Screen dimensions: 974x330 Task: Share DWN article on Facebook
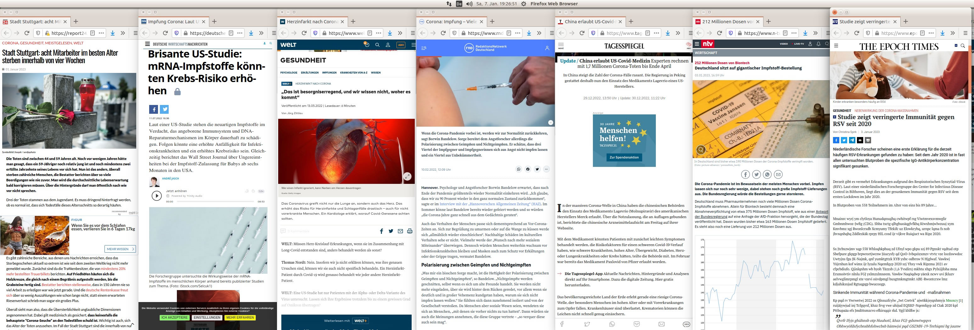point(154,109)
